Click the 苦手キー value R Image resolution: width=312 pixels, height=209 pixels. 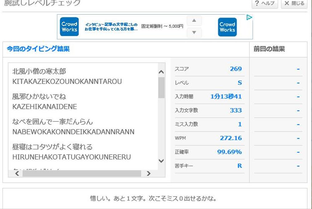[240, 166]
